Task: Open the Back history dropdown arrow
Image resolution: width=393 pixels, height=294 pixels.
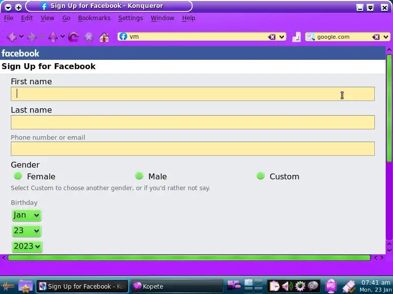Action: [x=21, y=37]
